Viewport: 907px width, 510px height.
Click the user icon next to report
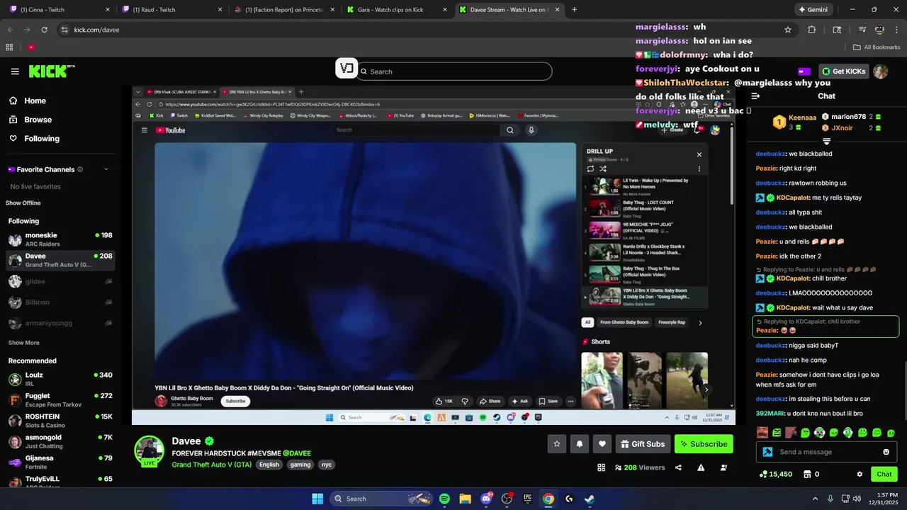point(723,467)
